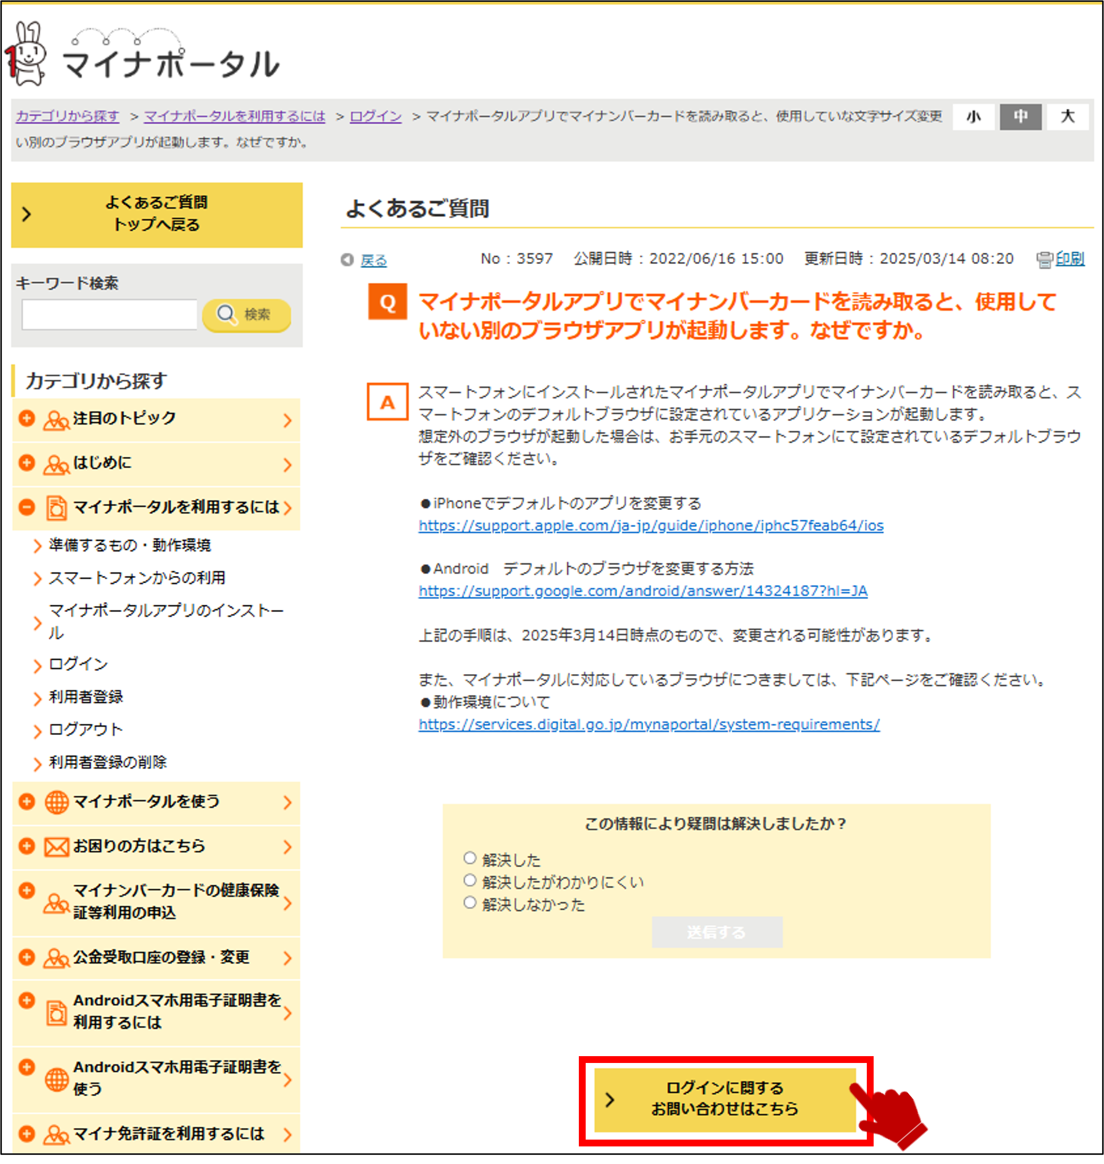Click the plus icon for マイナンバーカードの健康保険証等利用の申込
The height and width of the screenshot is (1164, 1104).
coord(26,890)
